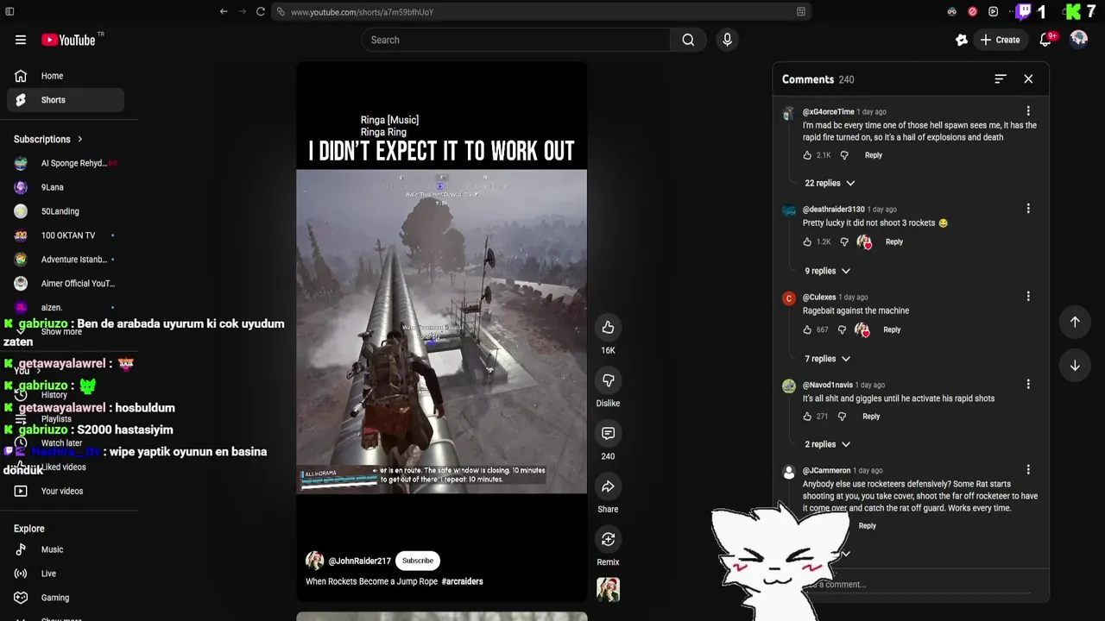Open the account avatar menu
Screen dimensions: 1105x621
coord(1078,40)
